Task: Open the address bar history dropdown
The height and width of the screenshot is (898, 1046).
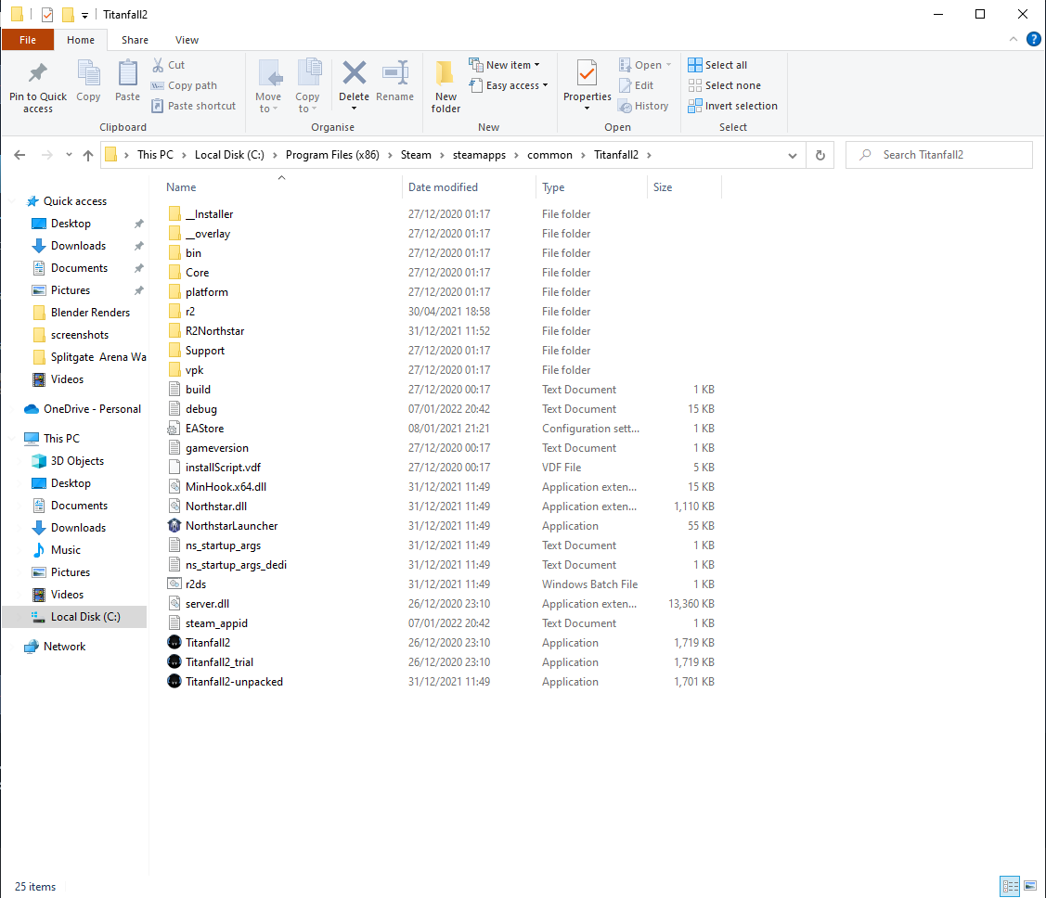Action: (x=792, y=155)
